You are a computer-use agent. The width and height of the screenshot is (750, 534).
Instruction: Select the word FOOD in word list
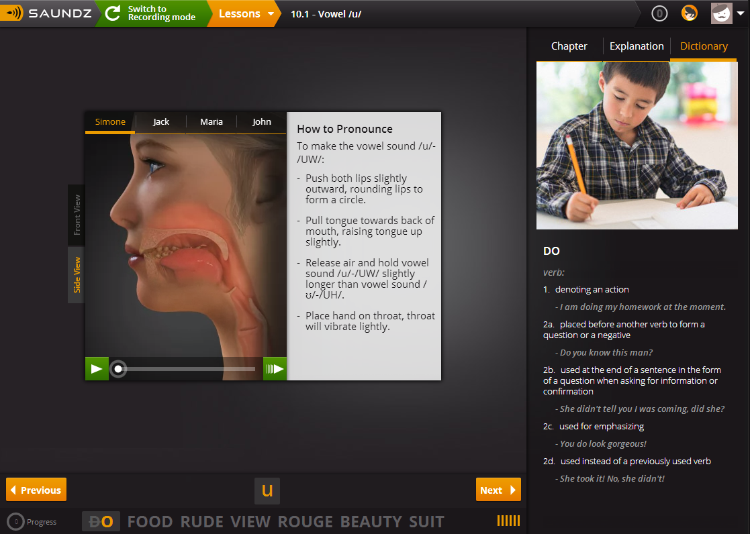pos(150,522)
